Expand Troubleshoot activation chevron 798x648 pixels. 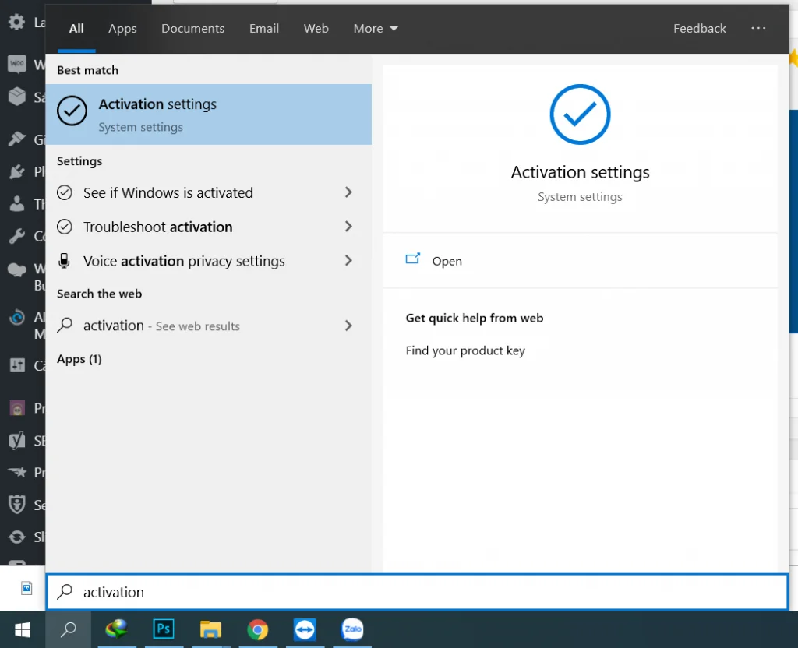tap(348, 227)
